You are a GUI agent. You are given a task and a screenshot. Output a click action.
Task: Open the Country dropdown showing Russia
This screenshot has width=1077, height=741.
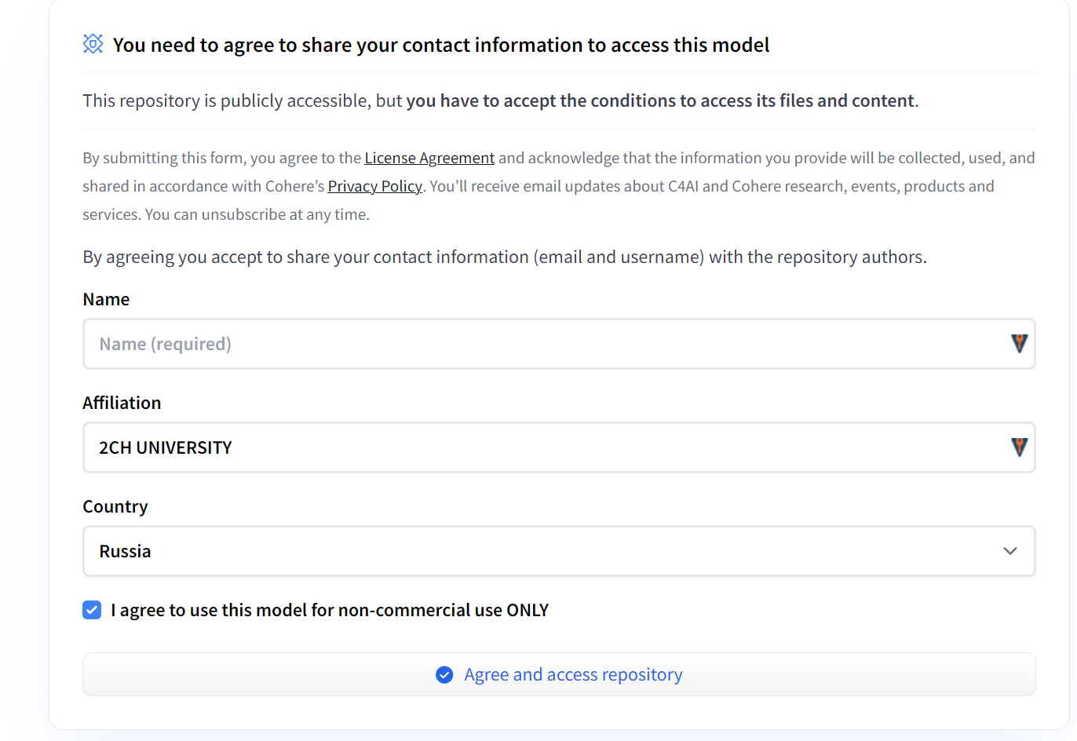click(559, 551)
